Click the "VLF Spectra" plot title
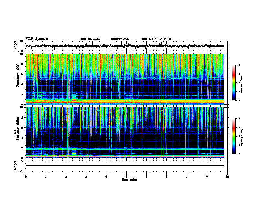Image resolution: width=256 pixels, height=198 pixels. (x=37, y=39)
